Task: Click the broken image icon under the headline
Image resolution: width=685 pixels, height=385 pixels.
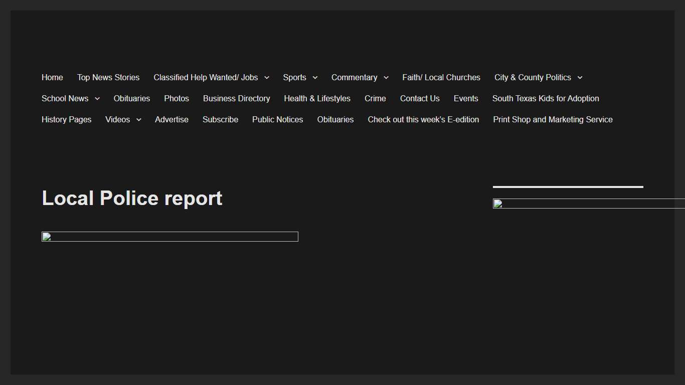Action: pyautogui.click(x=46, y=236)
